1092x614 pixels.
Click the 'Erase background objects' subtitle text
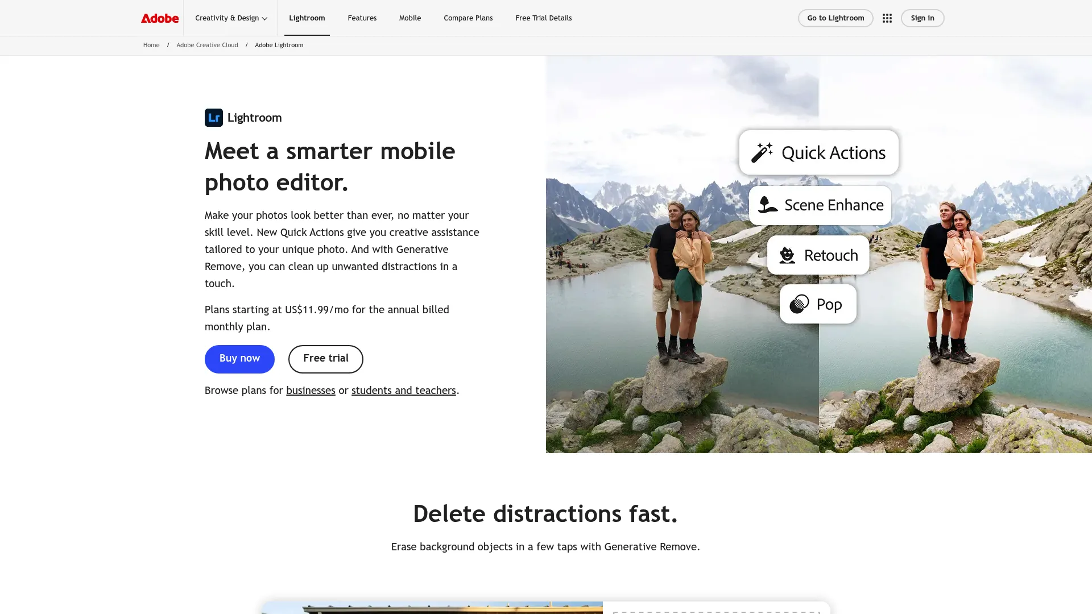pyautogui.click(x=545, y=547)
